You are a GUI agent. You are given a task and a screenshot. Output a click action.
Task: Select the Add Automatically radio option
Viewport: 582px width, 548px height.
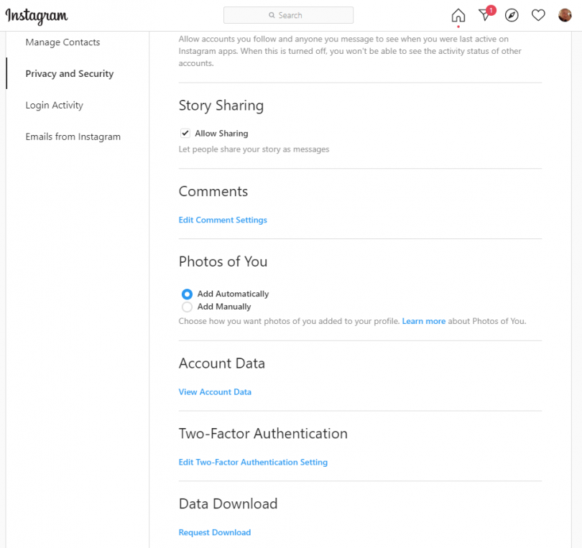coord(187,294)
